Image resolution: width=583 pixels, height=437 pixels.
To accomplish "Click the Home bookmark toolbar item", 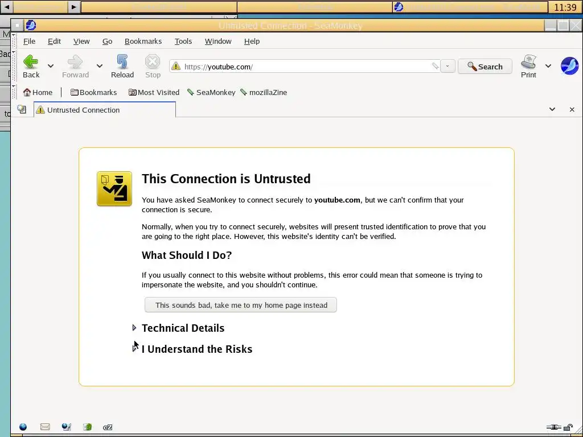I will tap(38, 92).
